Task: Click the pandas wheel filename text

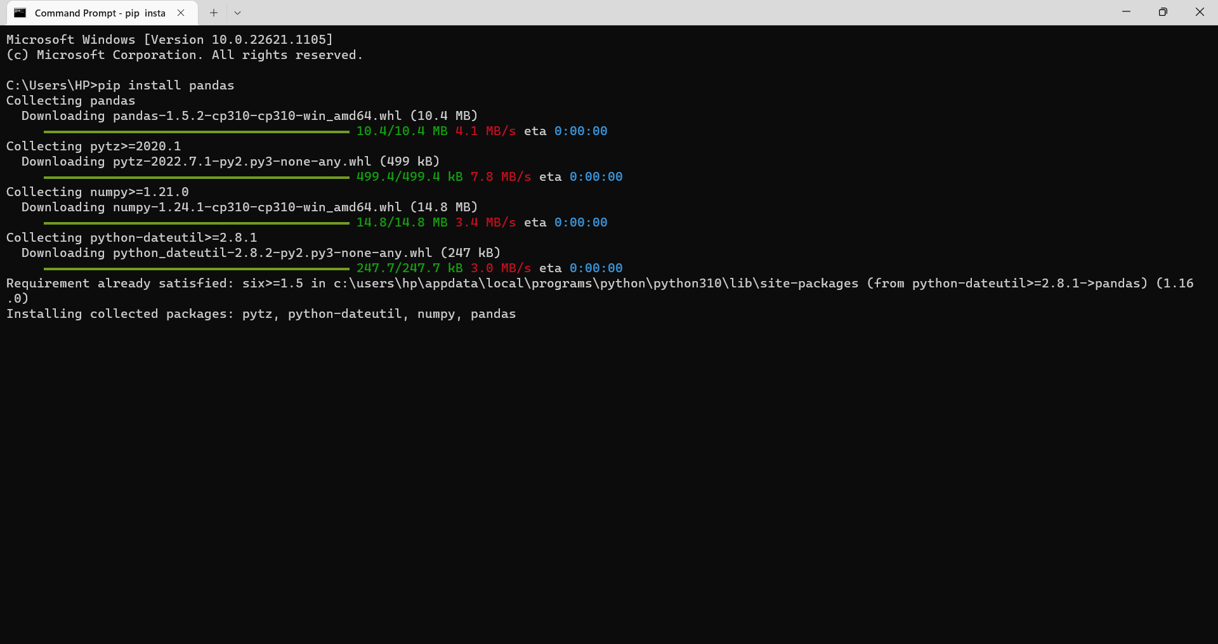Action: (256, 115)
